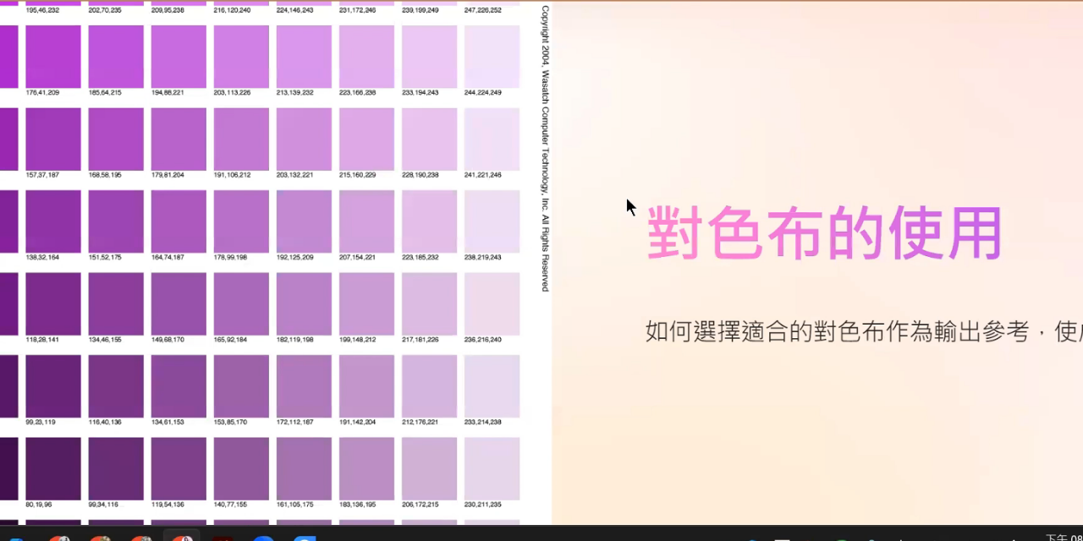Click the slide title 對色布的使用
The image size is (1083, 541).
point(824,233)
